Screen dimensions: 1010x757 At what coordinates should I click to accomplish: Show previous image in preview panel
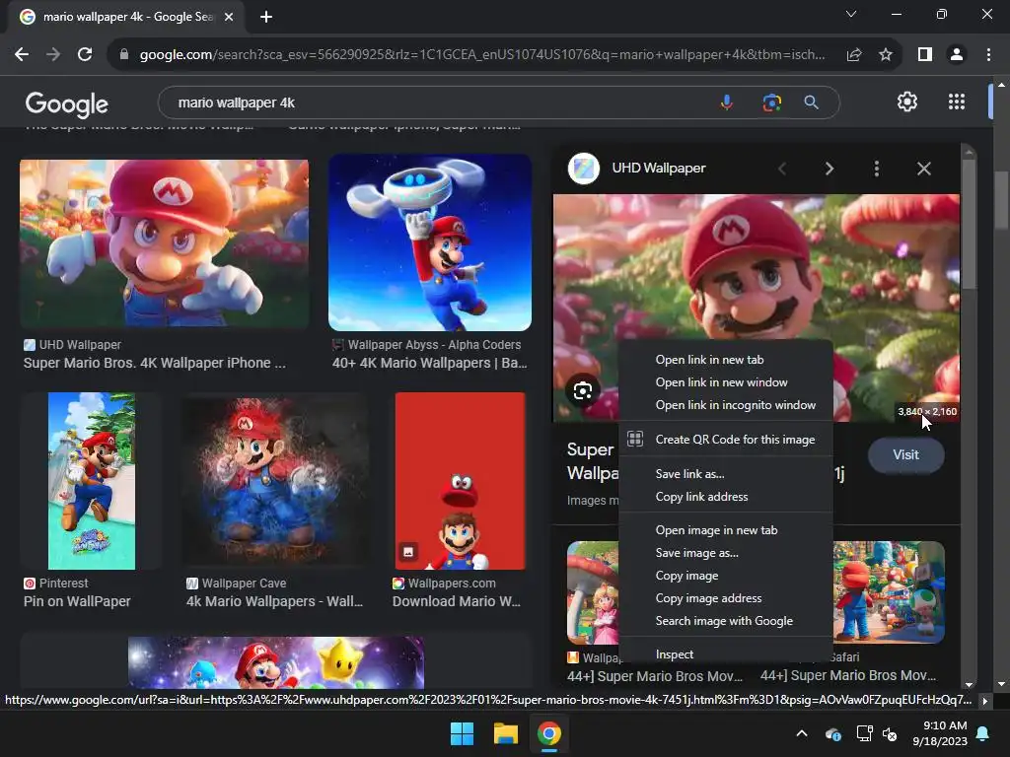click(782, 169)
